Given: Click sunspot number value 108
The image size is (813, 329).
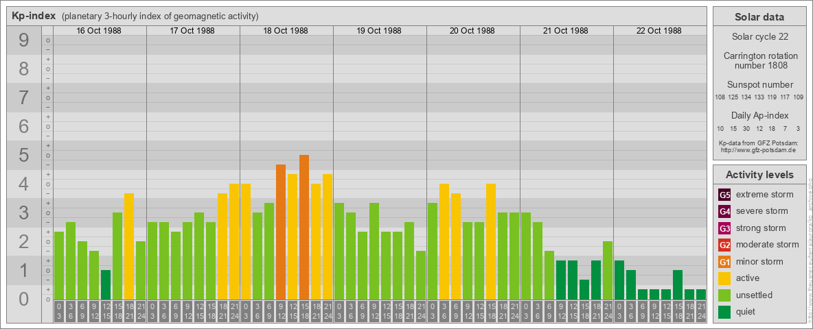Looking at the screenshot, I should click(720, 97).
